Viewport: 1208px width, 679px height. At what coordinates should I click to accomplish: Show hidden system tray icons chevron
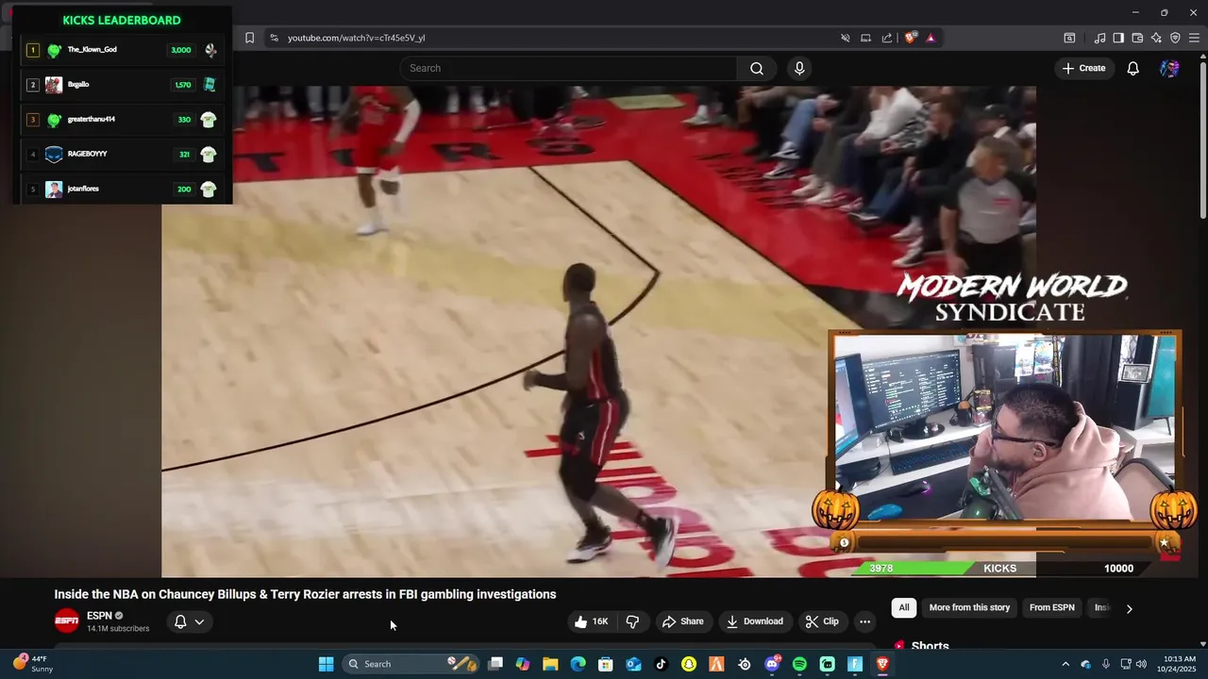pyautogui.click(x=1065, y=664)
